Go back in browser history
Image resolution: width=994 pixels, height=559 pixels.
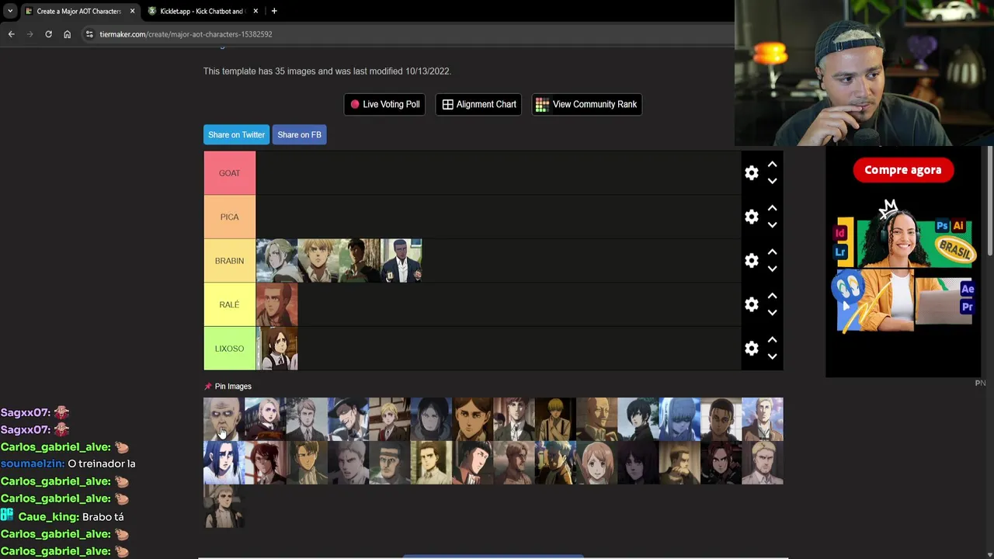pyautogui.click(x=11, y=34)
